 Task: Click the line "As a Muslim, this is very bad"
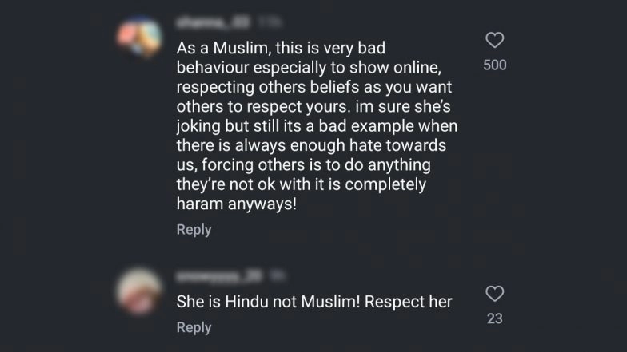(x=281, y=48)
